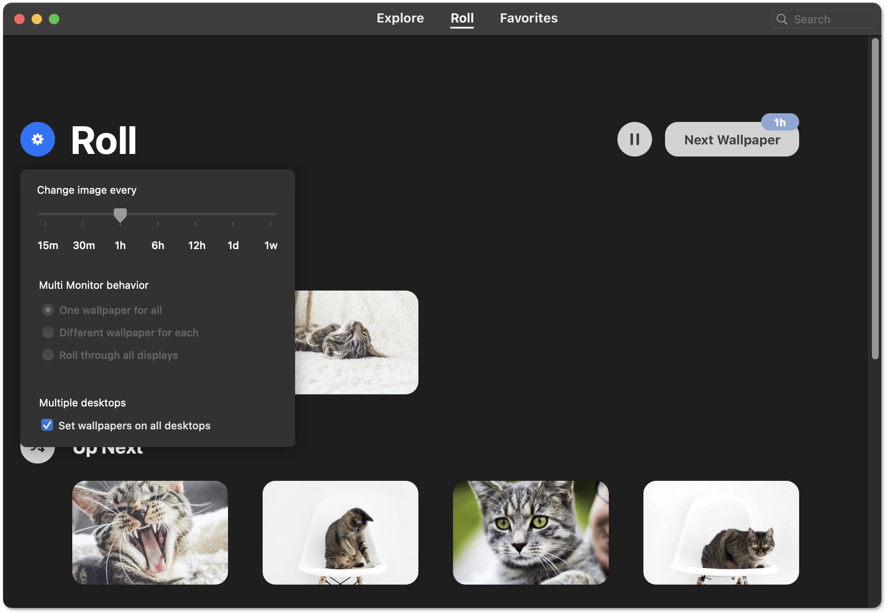Select One wallpaper for all option
This screenshot has width=887, height=614.
(48, 310)
